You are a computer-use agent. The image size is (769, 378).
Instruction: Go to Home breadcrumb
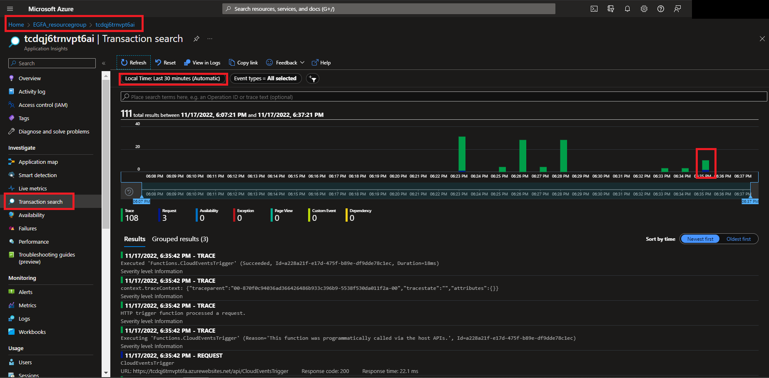pyautogui.click(x=16, y=25)
